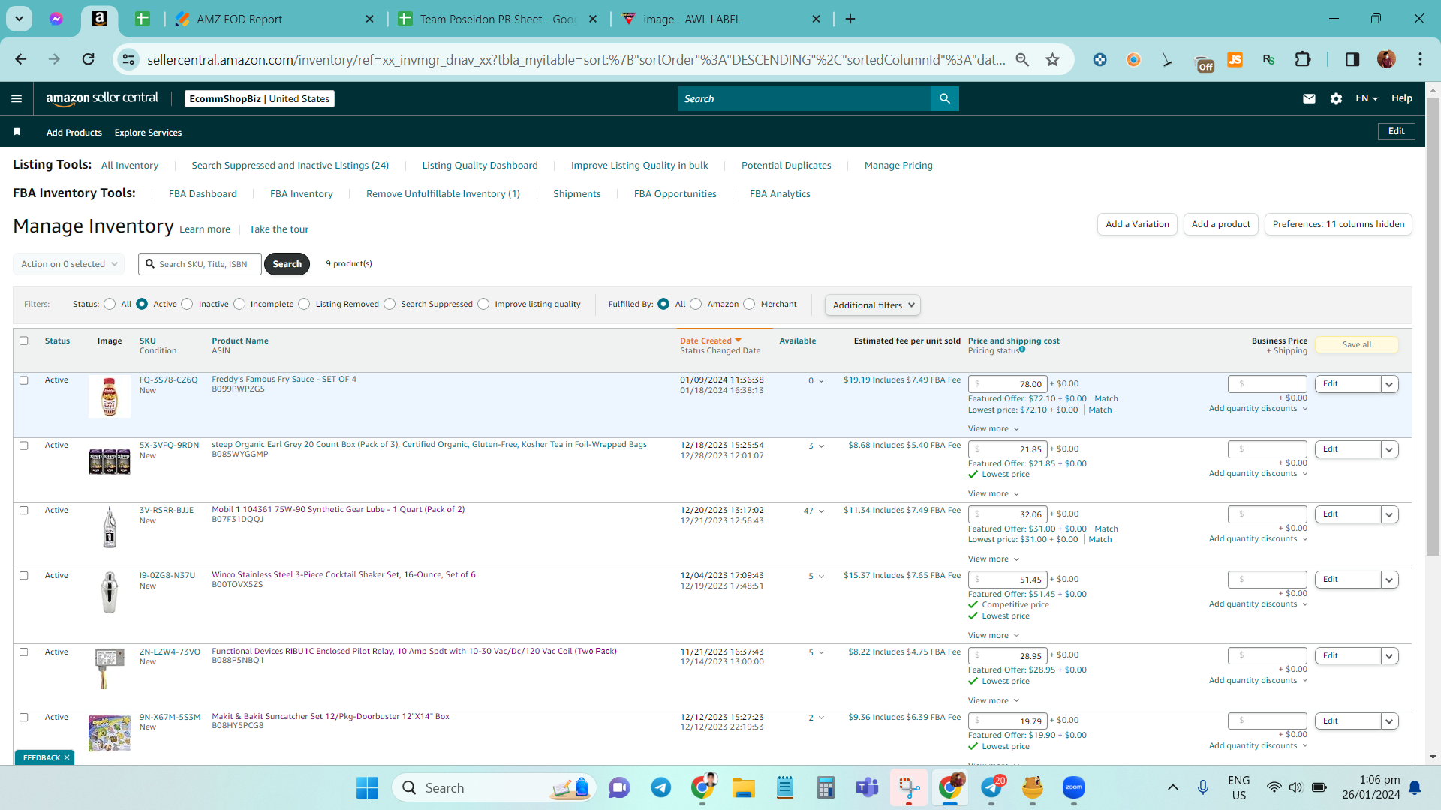Check the select-all checkbox in table header
Screen dimensions: 1441x810
click(x=24, y=340)
